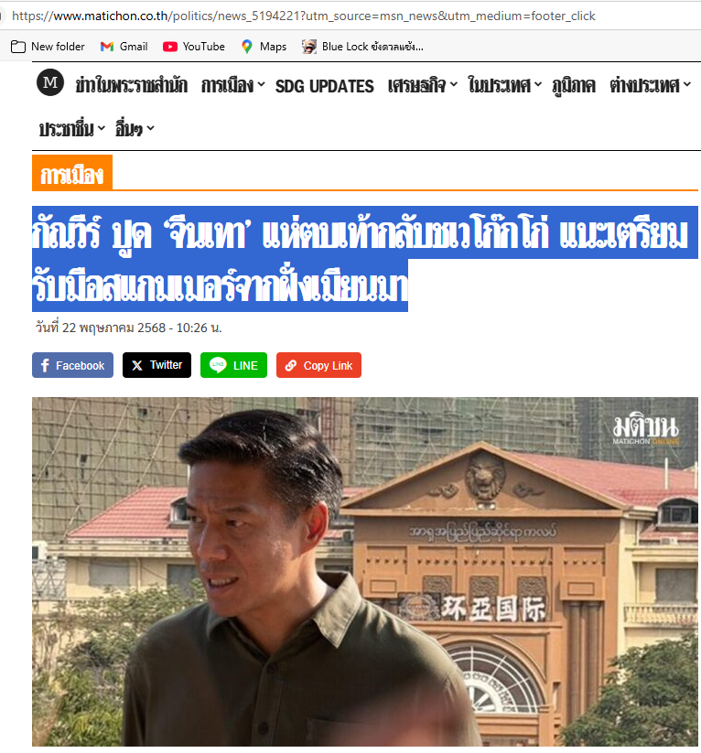Open the New folder bookmark
The image size is (701, 753).
click(x=48, y=47)
